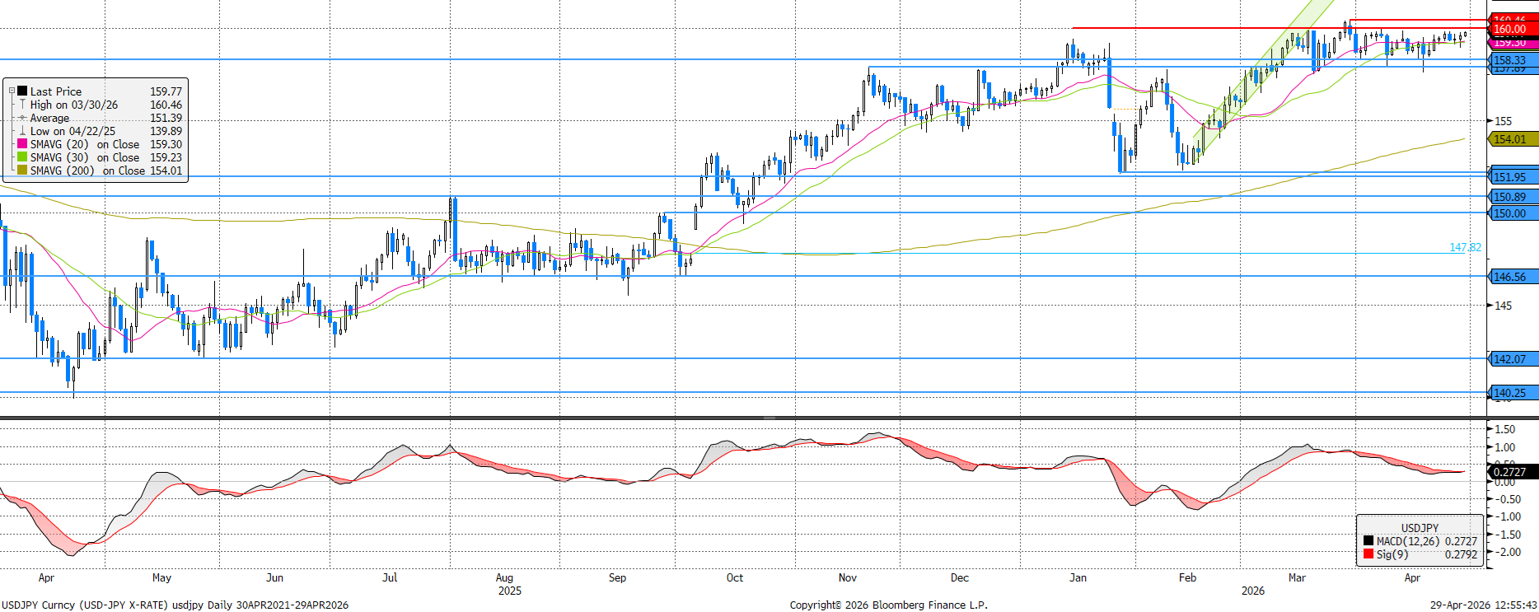Click the 147.82 light blue line label
The width and height of the screenshot is (1539, 612).
point(1465,247)
